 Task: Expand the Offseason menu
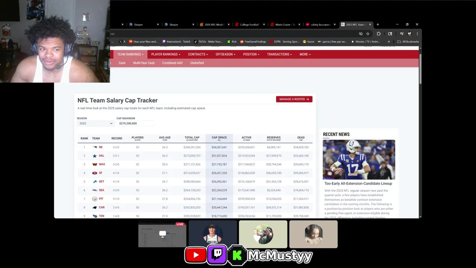[x=225, y=54]
